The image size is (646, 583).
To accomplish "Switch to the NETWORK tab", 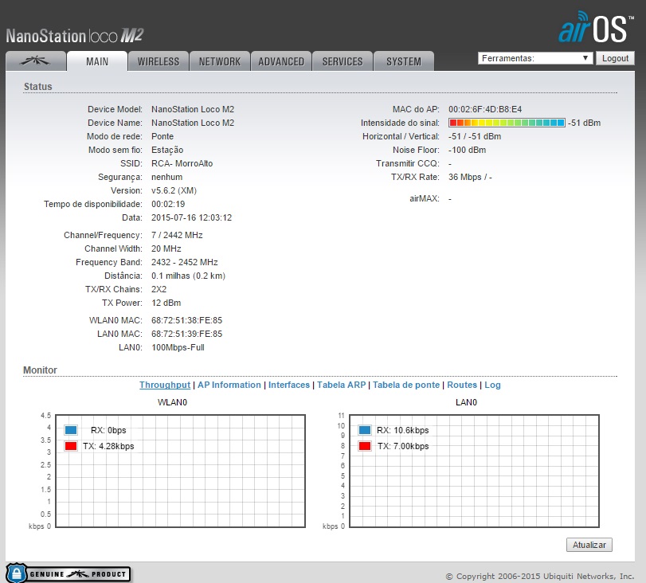I will click(220, 61).
